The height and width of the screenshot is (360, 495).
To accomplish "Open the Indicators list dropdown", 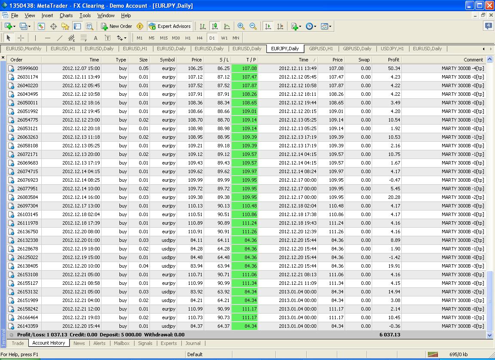I will [x=296, y=27].
